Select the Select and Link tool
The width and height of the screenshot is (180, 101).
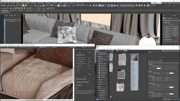tap(8, 6)
